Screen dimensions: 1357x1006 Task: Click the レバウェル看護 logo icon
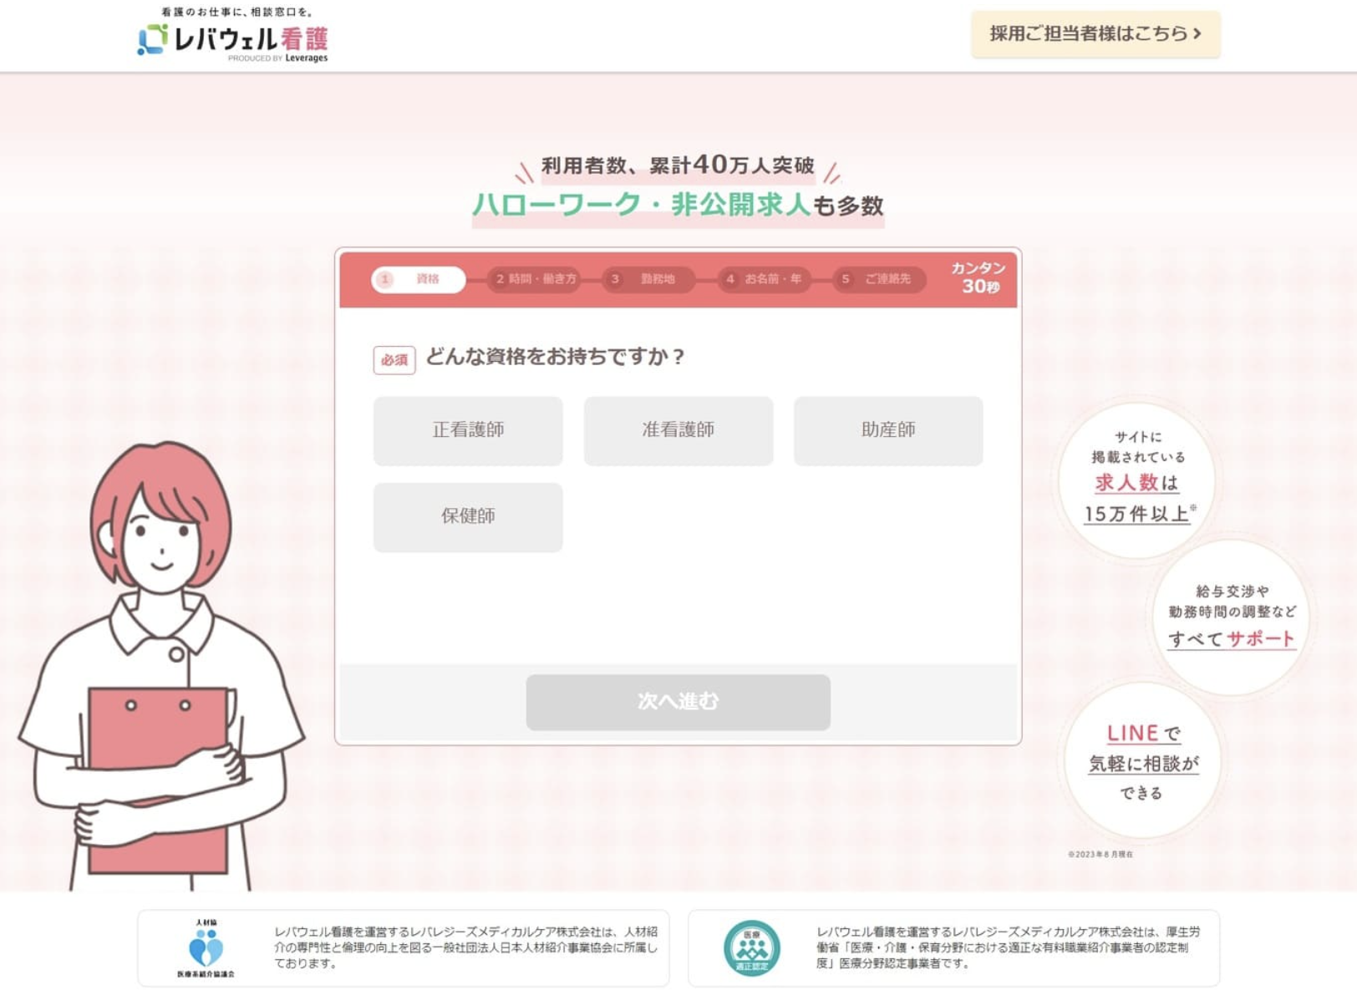[152, 38]
